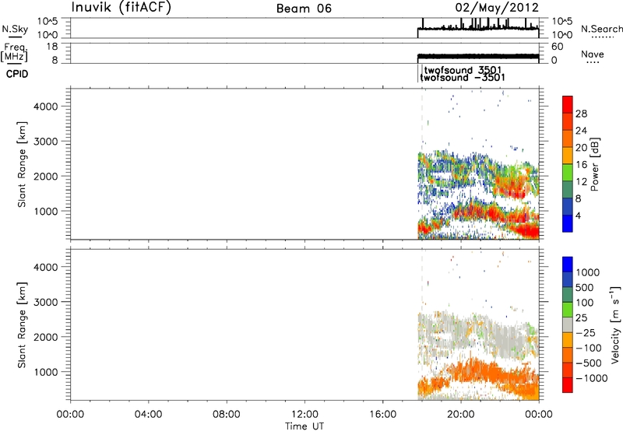Click the 'Power [dB]' colorbar label
The image size is (623, 431).
[594, 164]
